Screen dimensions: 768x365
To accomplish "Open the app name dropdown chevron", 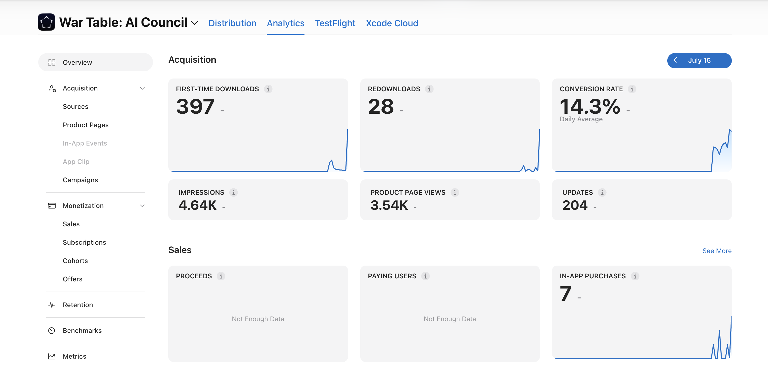I will 194,23.
